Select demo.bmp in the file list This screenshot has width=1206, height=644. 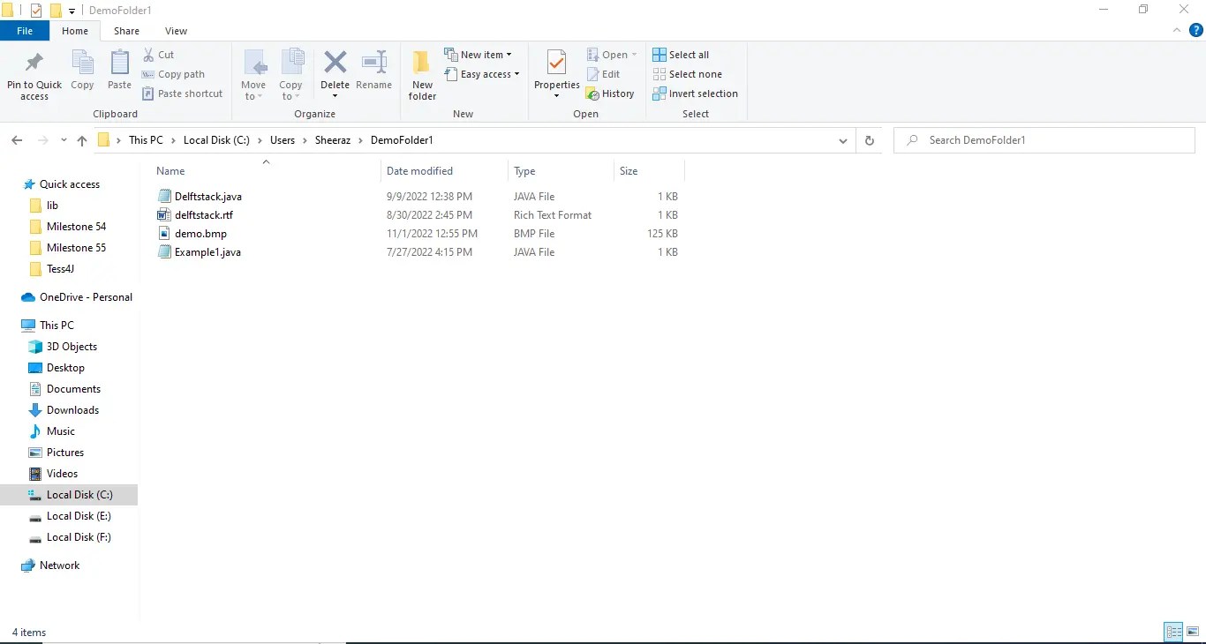200,233
